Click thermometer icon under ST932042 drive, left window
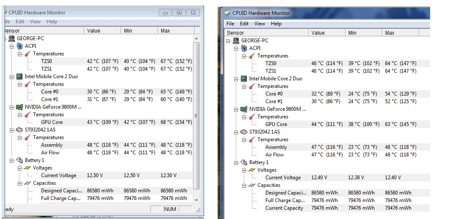Image resolution: width=475 pixels, height=219 pixels. coord(28,137)
